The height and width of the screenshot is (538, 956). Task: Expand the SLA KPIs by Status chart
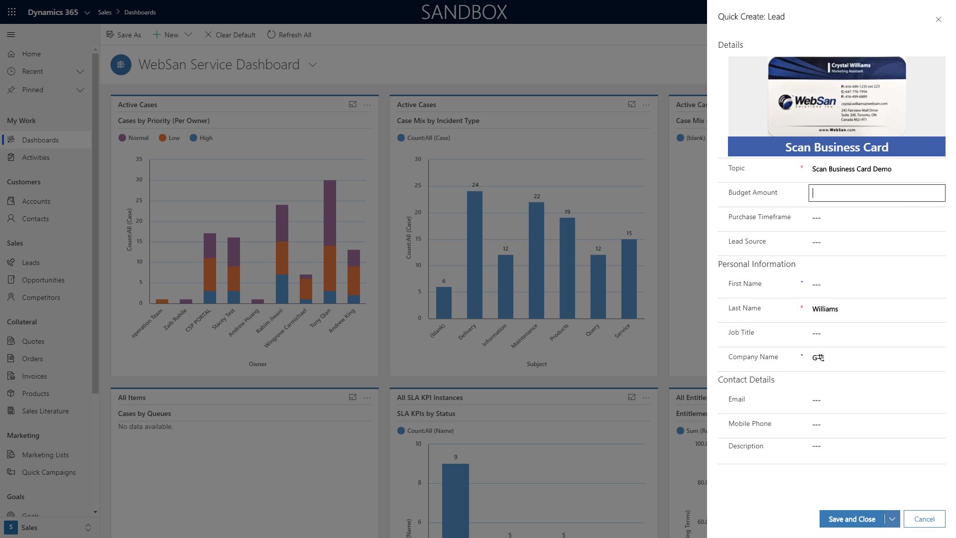(x=631, y=398)
